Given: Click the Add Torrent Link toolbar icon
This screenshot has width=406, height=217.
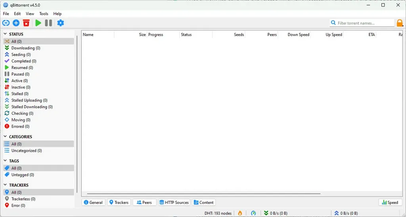Looking at the screenshot, I should [x=6, y=23].
